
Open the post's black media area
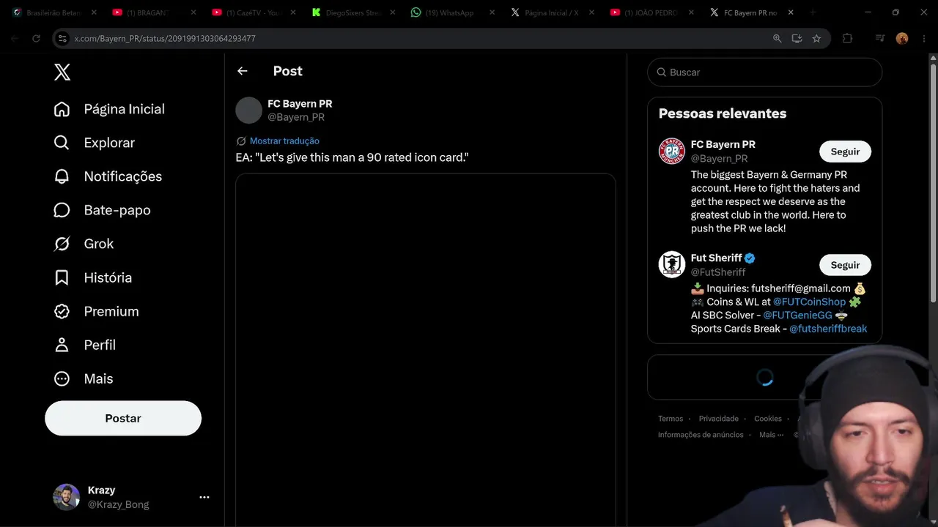tap(426, 350)
